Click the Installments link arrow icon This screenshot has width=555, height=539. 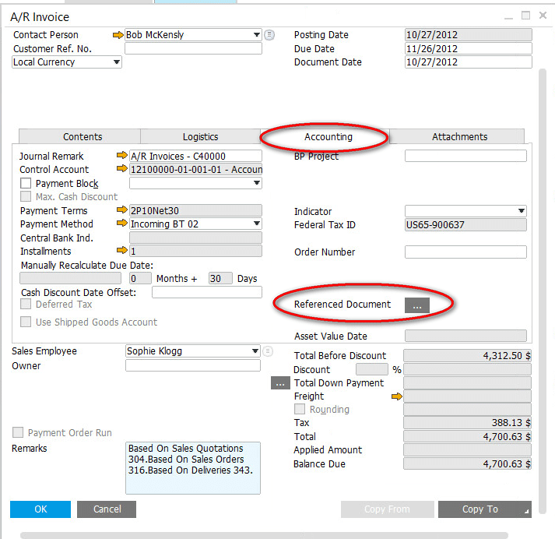121,252
